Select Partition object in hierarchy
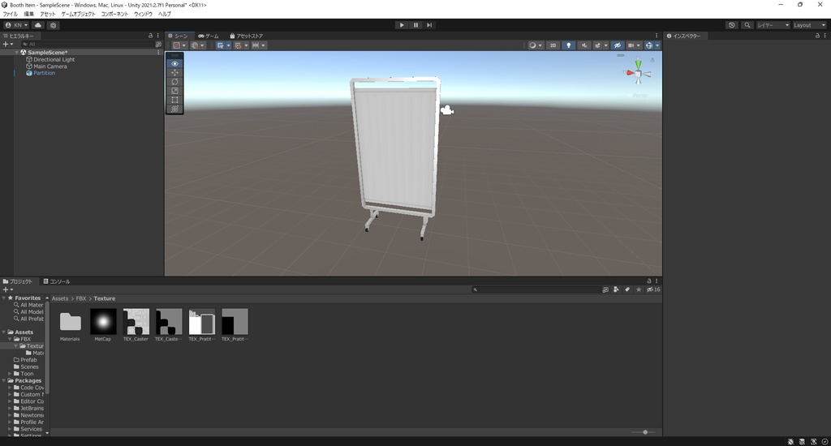 pyautogui.click(x=44, y=73)
